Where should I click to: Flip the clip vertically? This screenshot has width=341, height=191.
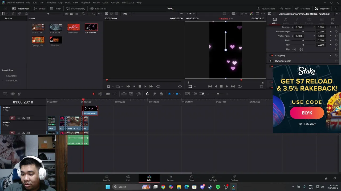point(301,49)
